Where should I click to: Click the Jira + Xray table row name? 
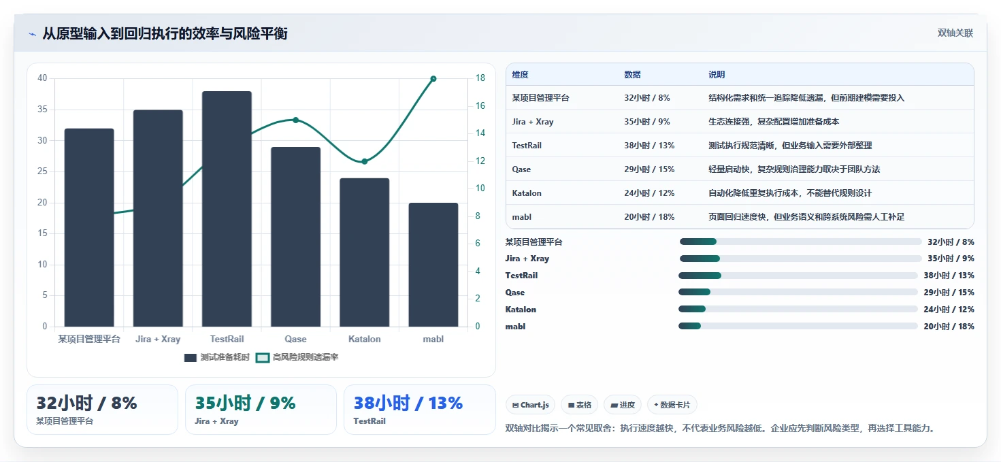[533, 122]
